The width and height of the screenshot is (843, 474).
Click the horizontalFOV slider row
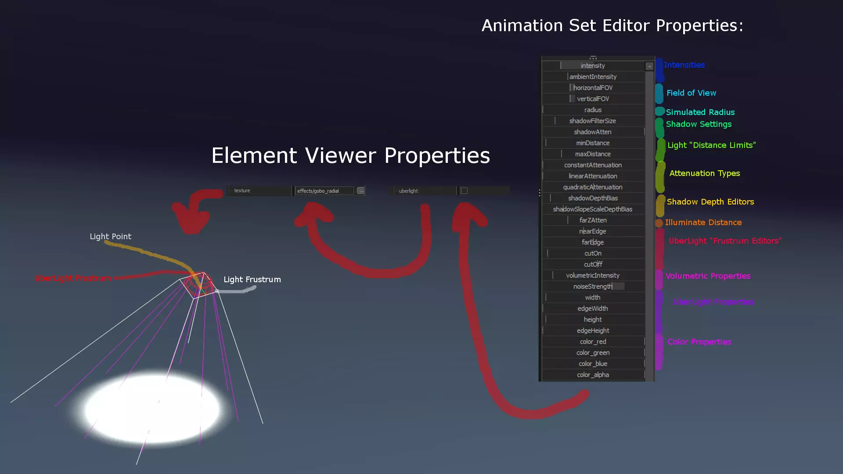click(593, 88)
